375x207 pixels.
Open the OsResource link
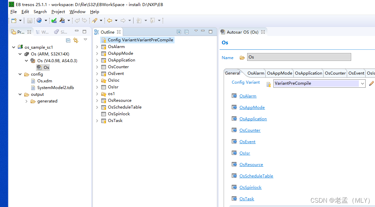251,165
